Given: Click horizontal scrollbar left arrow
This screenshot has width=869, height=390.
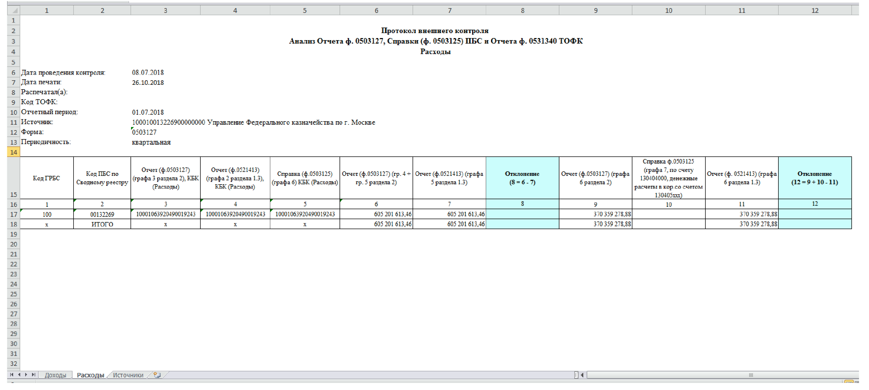Looking at the screenshot, I should tap(582, 375).
